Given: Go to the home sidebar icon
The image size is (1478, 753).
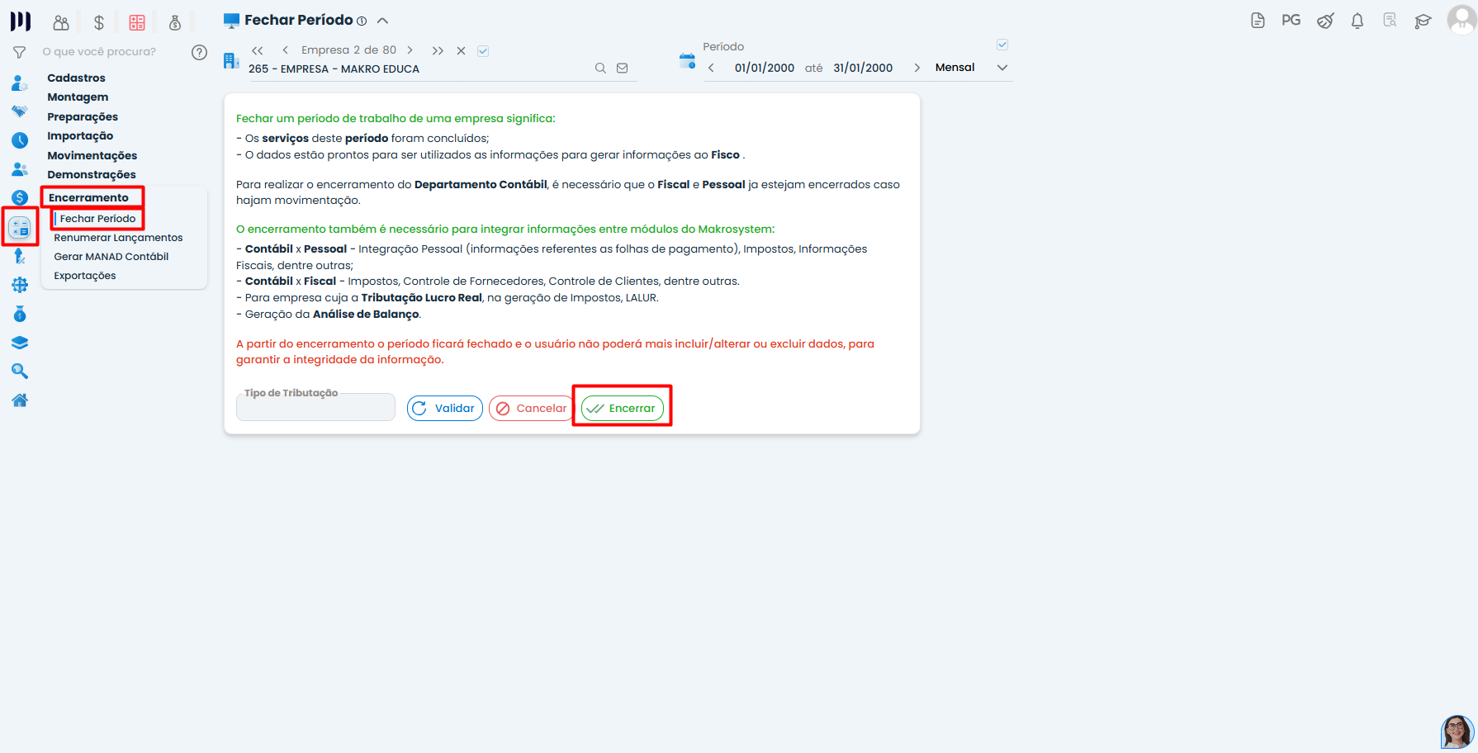Looking at the screenshot, I should point(20,400).
